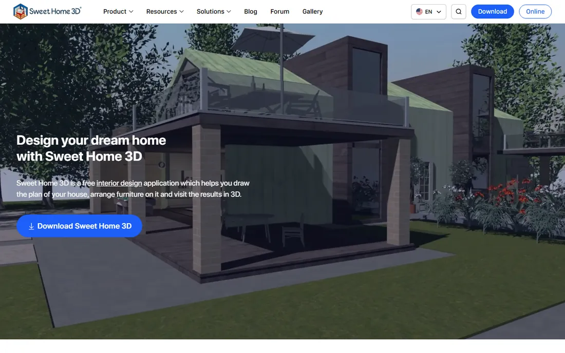Open the EN language selector

428,11
